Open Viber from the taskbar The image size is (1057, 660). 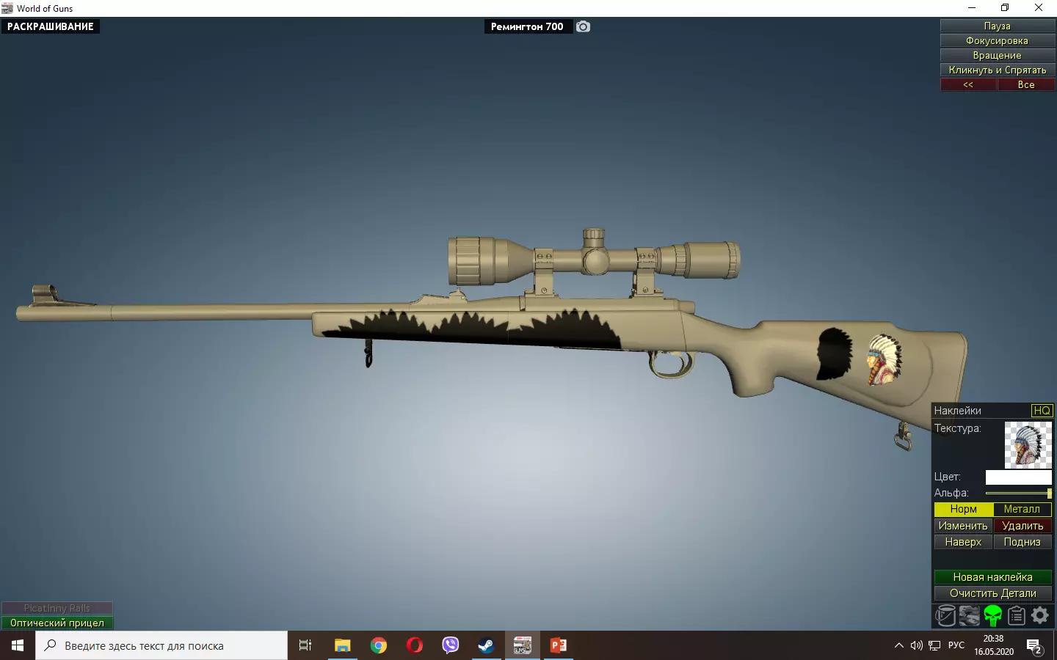coord(450,645)
